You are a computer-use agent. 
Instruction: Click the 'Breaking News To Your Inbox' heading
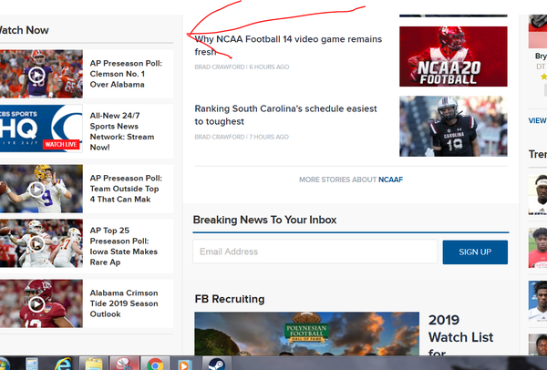coord(264,220)
